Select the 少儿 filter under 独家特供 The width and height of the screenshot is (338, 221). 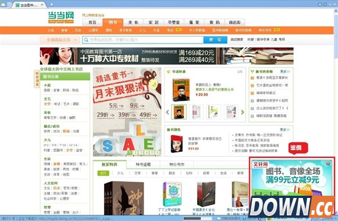coord(121,173)
